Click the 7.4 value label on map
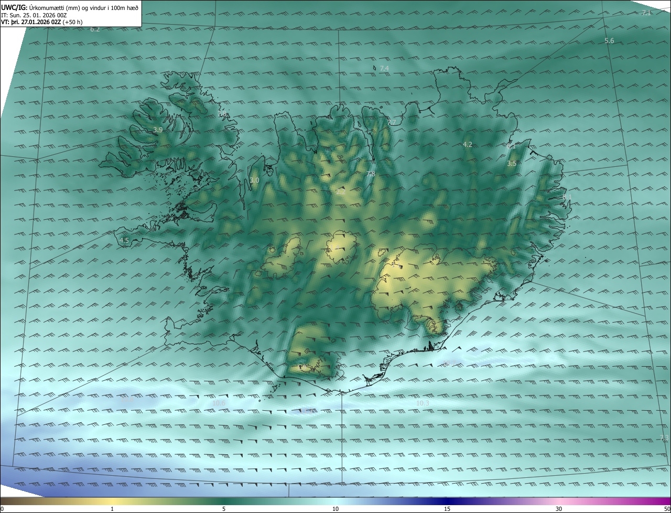Image resolution: width=671 pixels, height=513 pixels. pos(384,69)
